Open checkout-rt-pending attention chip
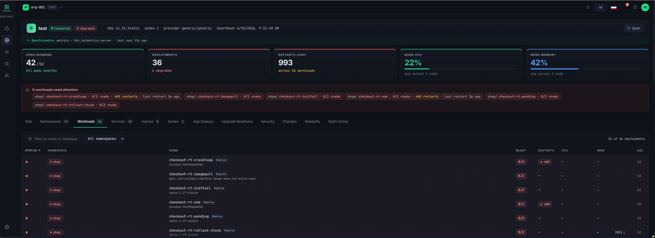 click(523, 97)
